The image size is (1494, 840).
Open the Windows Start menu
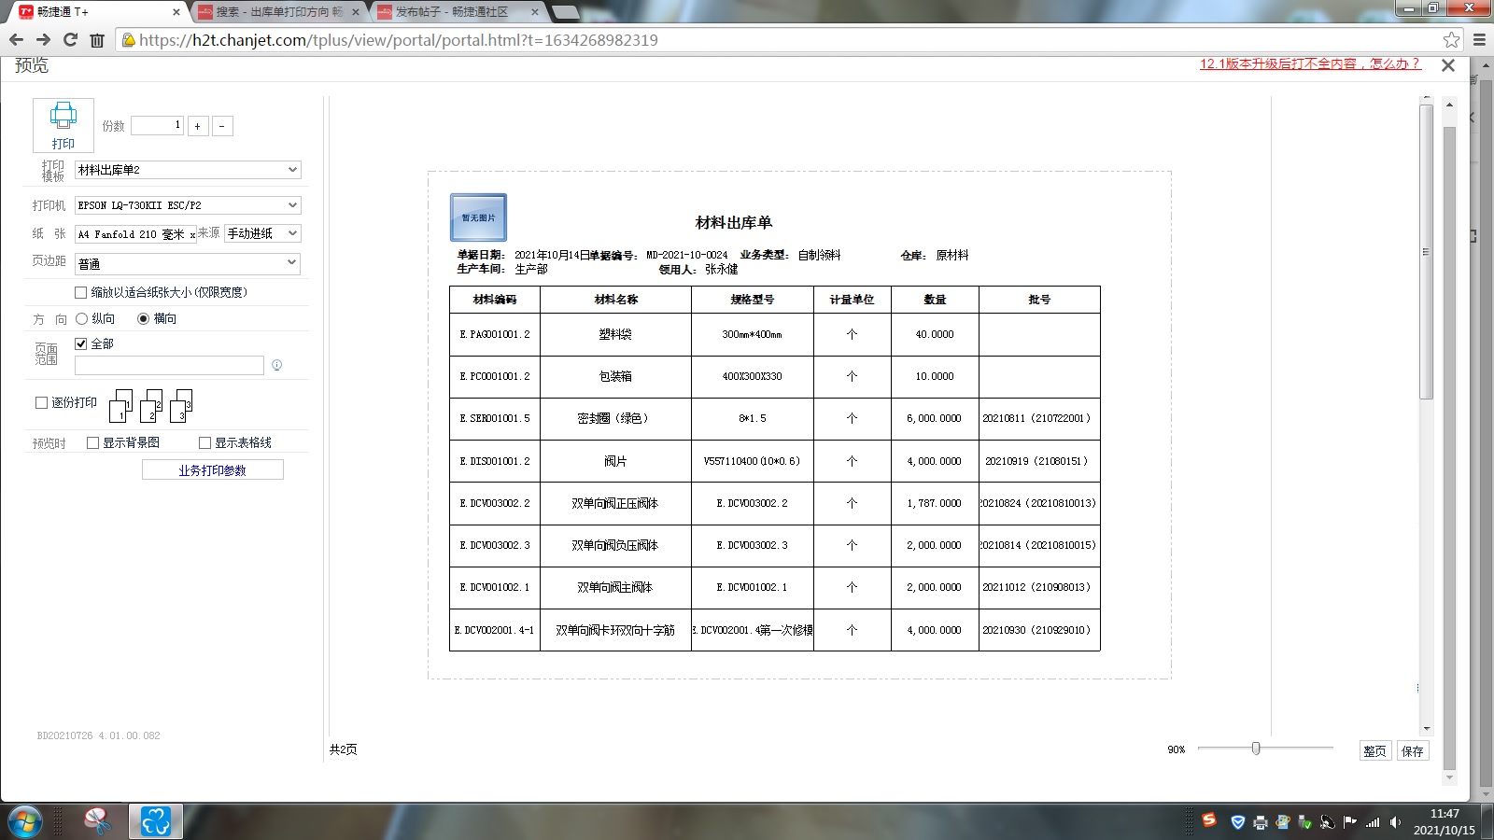[x=25, y=821]
